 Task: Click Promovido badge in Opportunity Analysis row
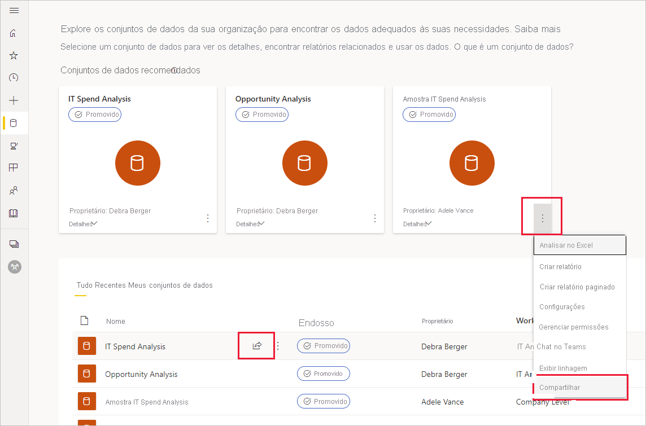pyautogui.click(x=324, y=374)
